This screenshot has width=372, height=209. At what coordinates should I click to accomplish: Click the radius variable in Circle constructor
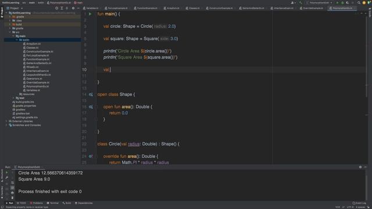click(x=134, y=144)
